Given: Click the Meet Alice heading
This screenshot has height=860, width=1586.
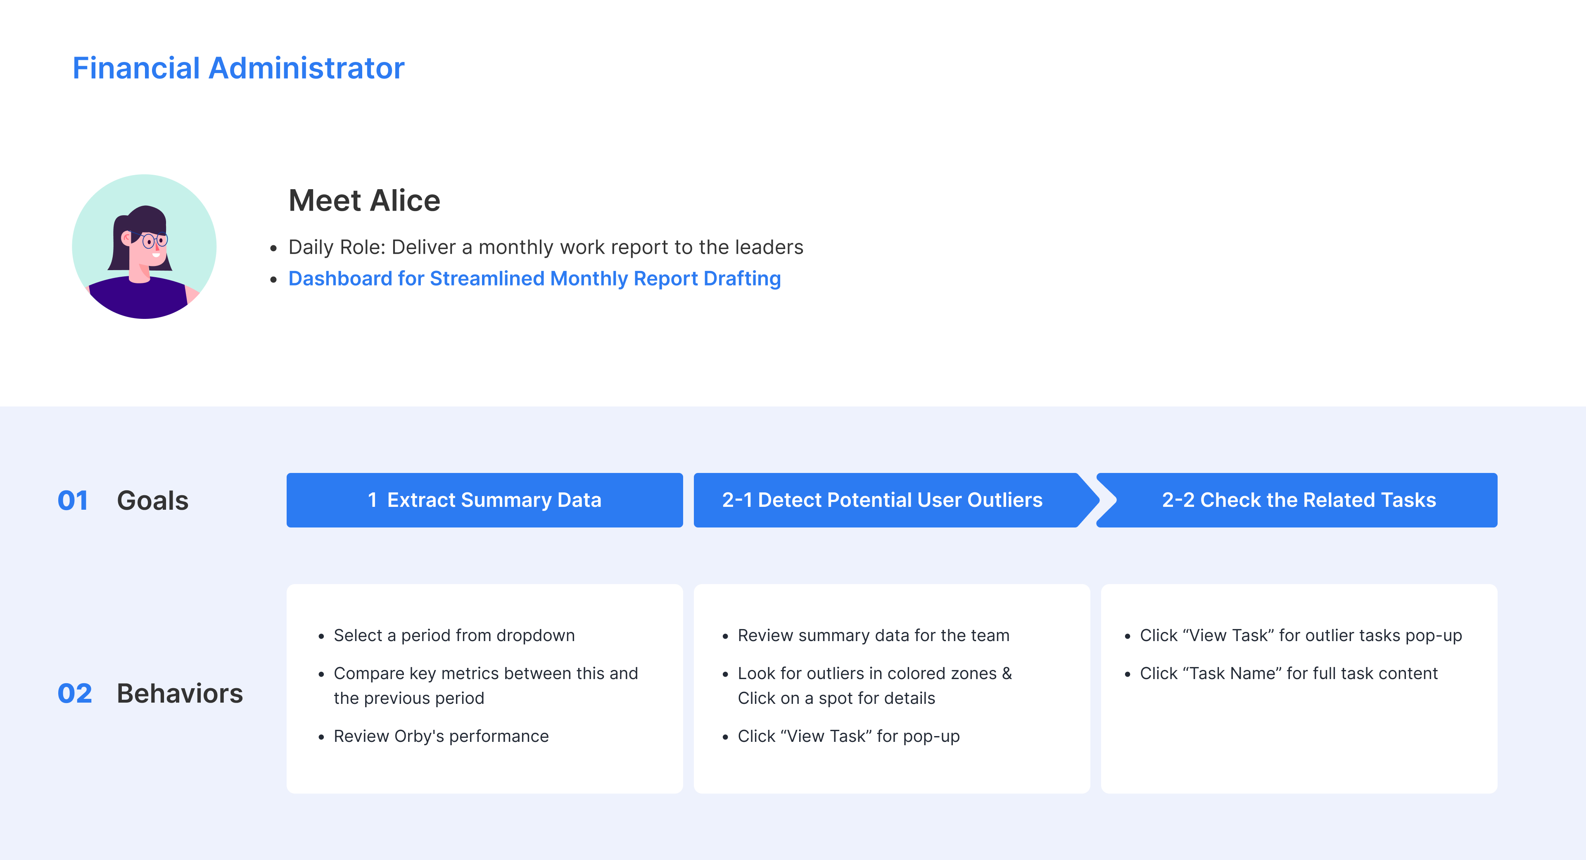Looking at the screenshot, I should 364,201.
